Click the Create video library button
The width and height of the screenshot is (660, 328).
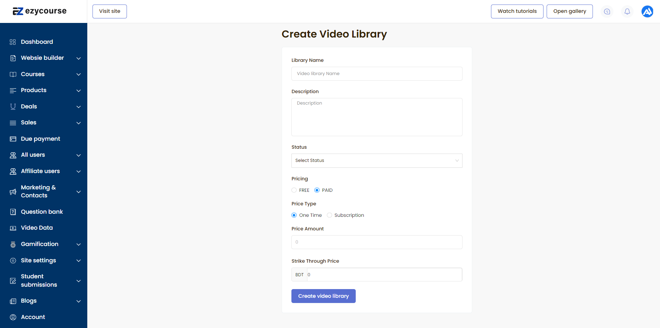[323, 296]
